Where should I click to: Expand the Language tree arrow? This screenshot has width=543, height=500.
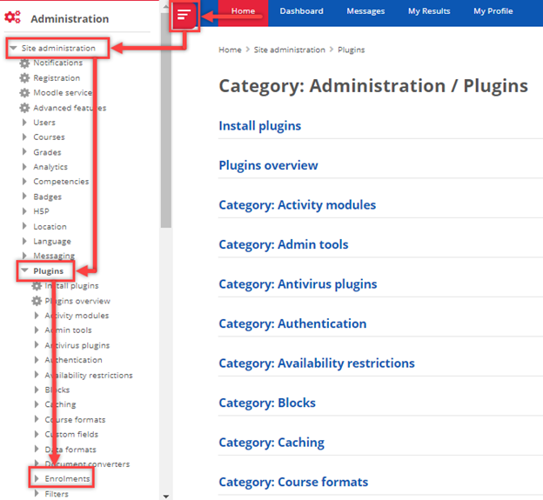point(24,241)
